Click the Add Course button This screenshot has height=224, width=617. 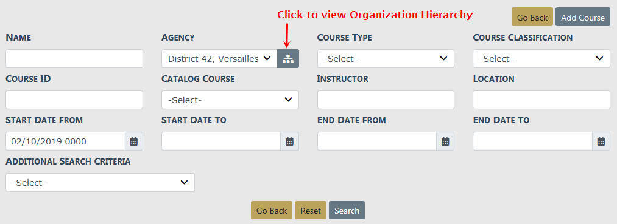pos(583,17)
